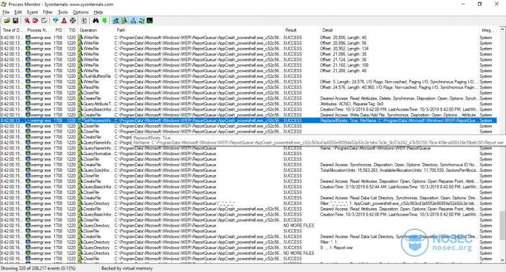This screenshot has width=506, height=272.
Task: Click the Open file toolbar icon
Action: 7,20
